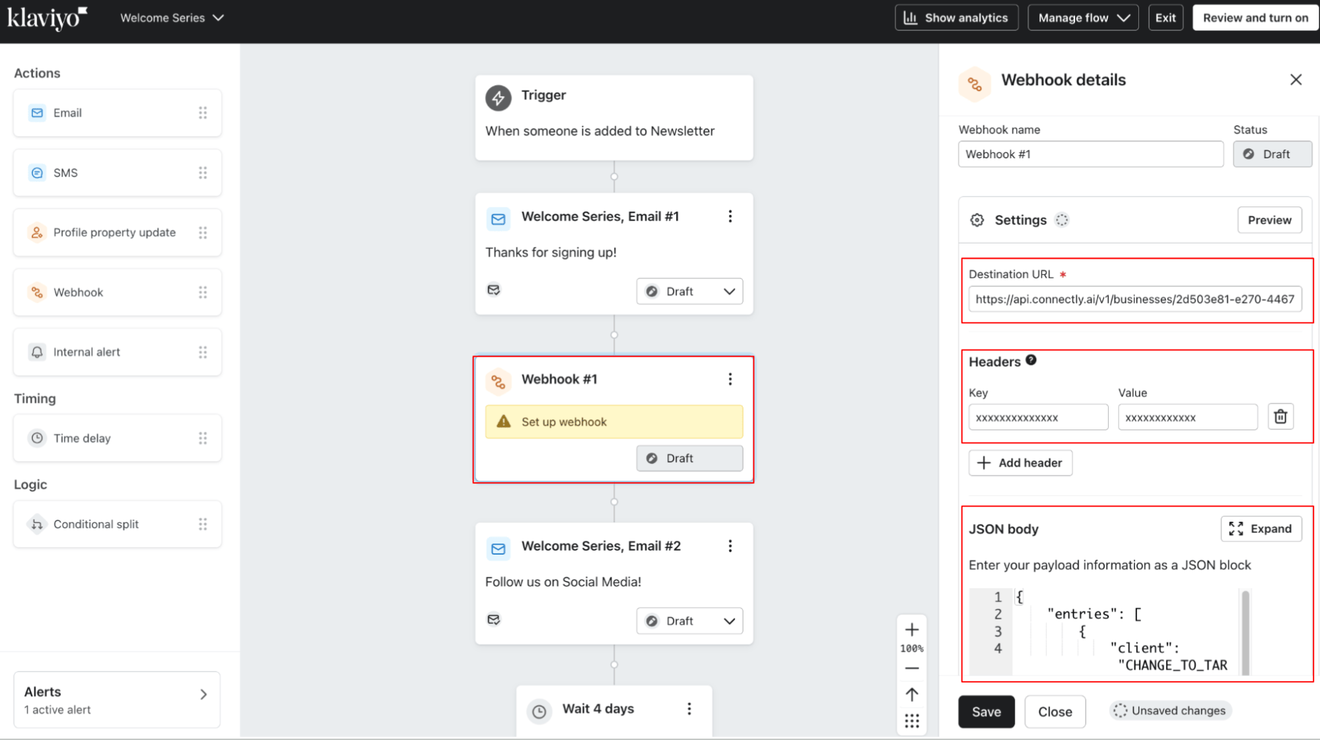Image resolution: width=1320 pixels, height=740 pixels.
Task: Click the header Value input field
Action: pyautogui.click(x=1187, y=417)
